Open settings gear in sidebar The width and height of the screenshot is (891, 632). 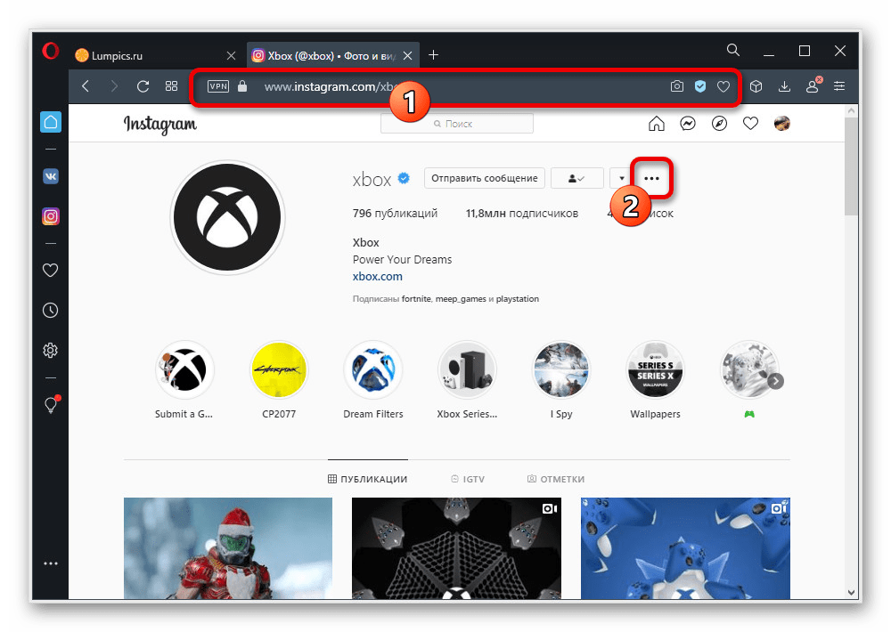(51, 351)
